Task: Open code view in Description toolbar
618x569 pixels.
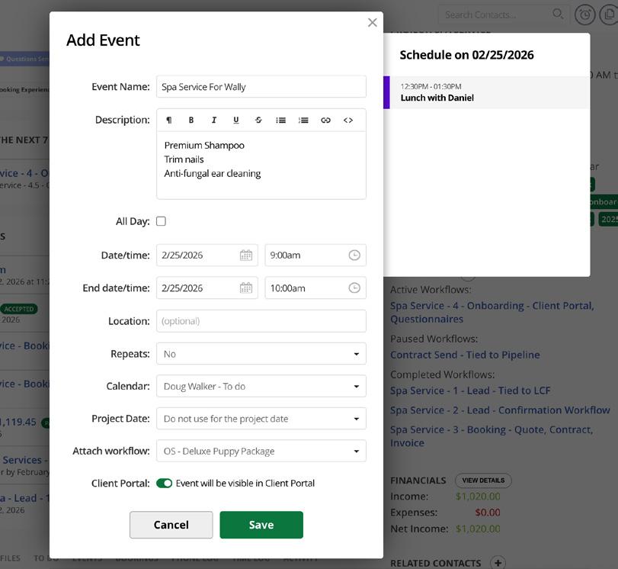Action: tap(348, 121)
